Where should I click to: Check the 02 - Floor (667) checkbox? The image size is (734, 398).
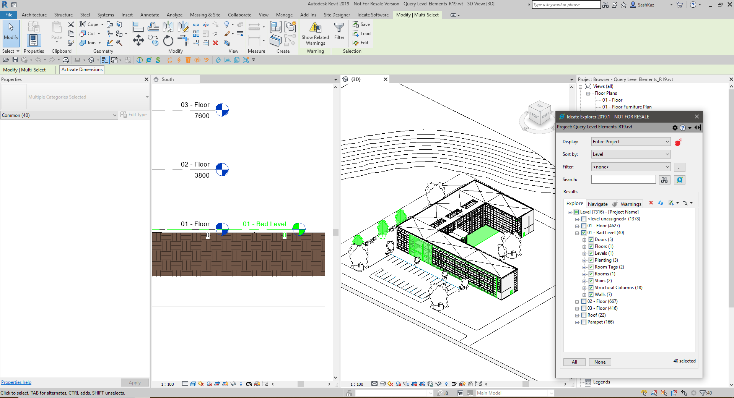click(x=584, y=302)
